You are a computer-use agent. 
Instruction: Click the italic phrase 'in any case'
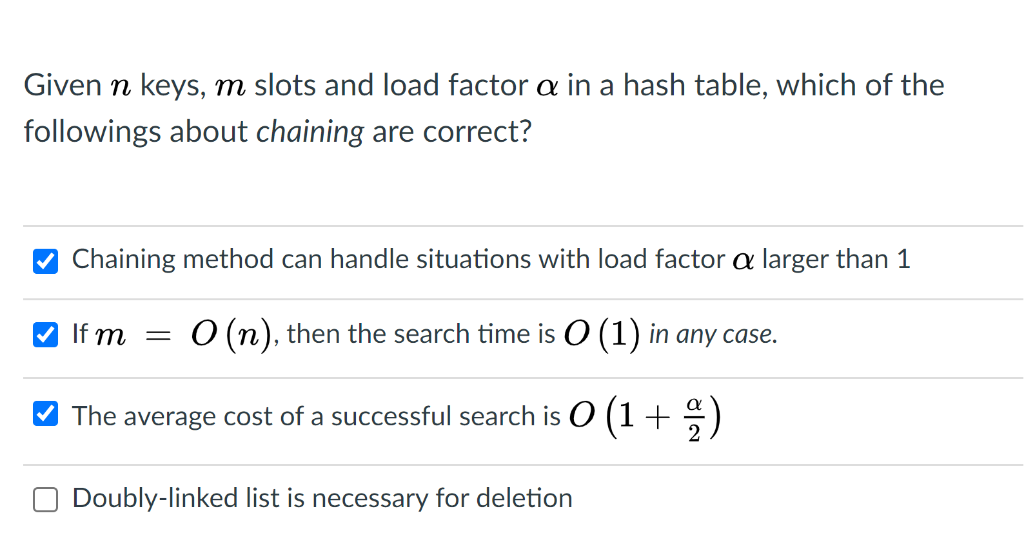click(x=713, y=334)
